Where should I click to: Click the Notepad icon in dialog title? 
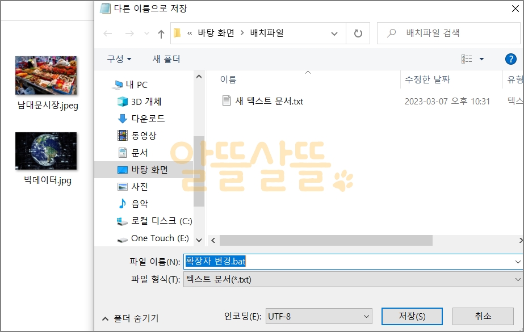(105, 9)
